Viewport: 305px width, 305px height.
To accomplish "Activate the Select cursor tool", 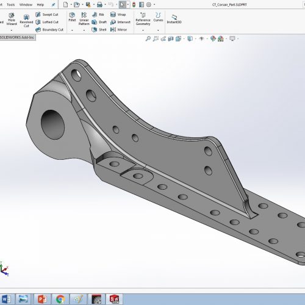I will 122,4.
